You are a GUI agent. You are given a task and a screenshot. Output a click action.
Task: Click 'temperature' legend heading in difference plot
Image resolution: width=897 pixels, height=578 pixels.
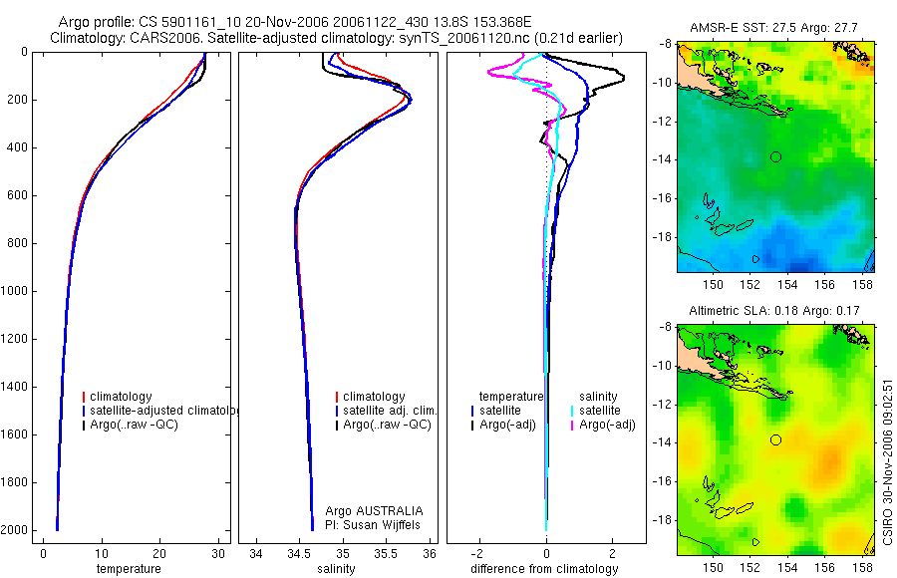[x=511, y=397]
